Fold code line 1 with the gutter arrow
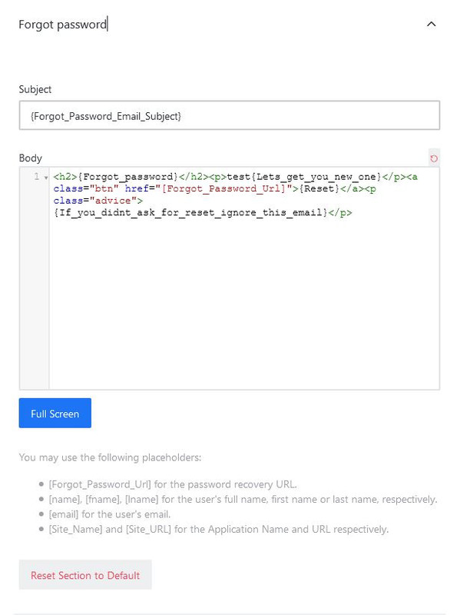The width and height of the screenshot is (460, 615). click(x=46, y=178)
